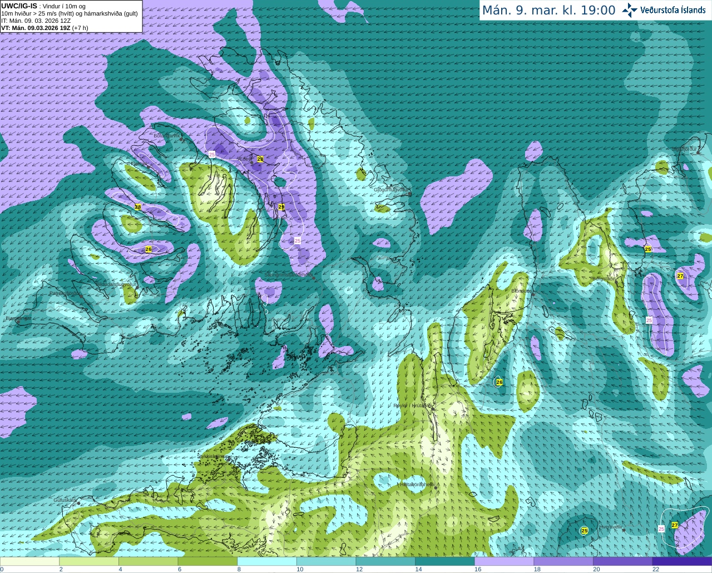The width and height of the screenshot is (712, 573).
Task: Select the 14–16 m/s dark teal legend swatch
Action: click(445, 561)
